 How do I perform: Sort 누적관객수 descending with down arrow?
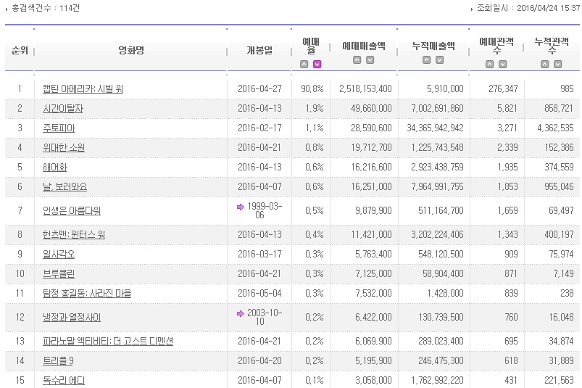pos(558,65)
